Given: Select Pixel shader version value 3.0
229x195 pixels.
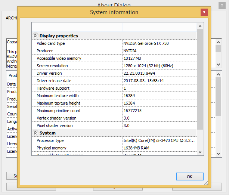Looking at the screenshot, I should tap(127, 126).
